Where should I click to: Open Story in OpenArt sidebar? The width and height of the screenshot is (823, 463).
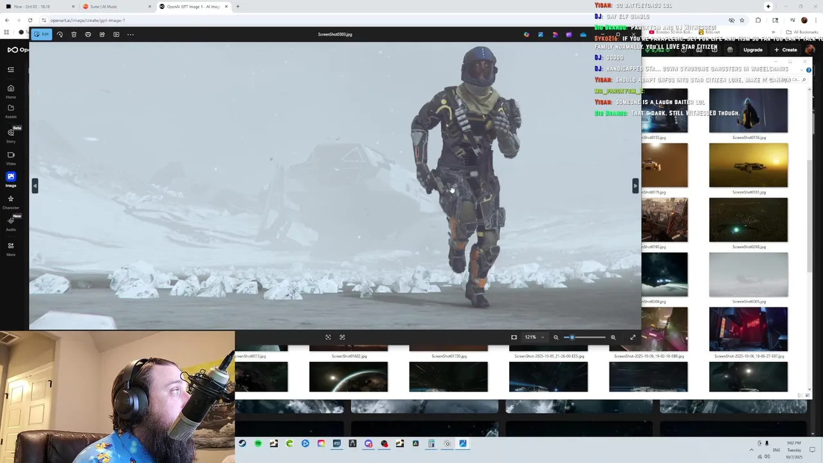click(11, 135)
